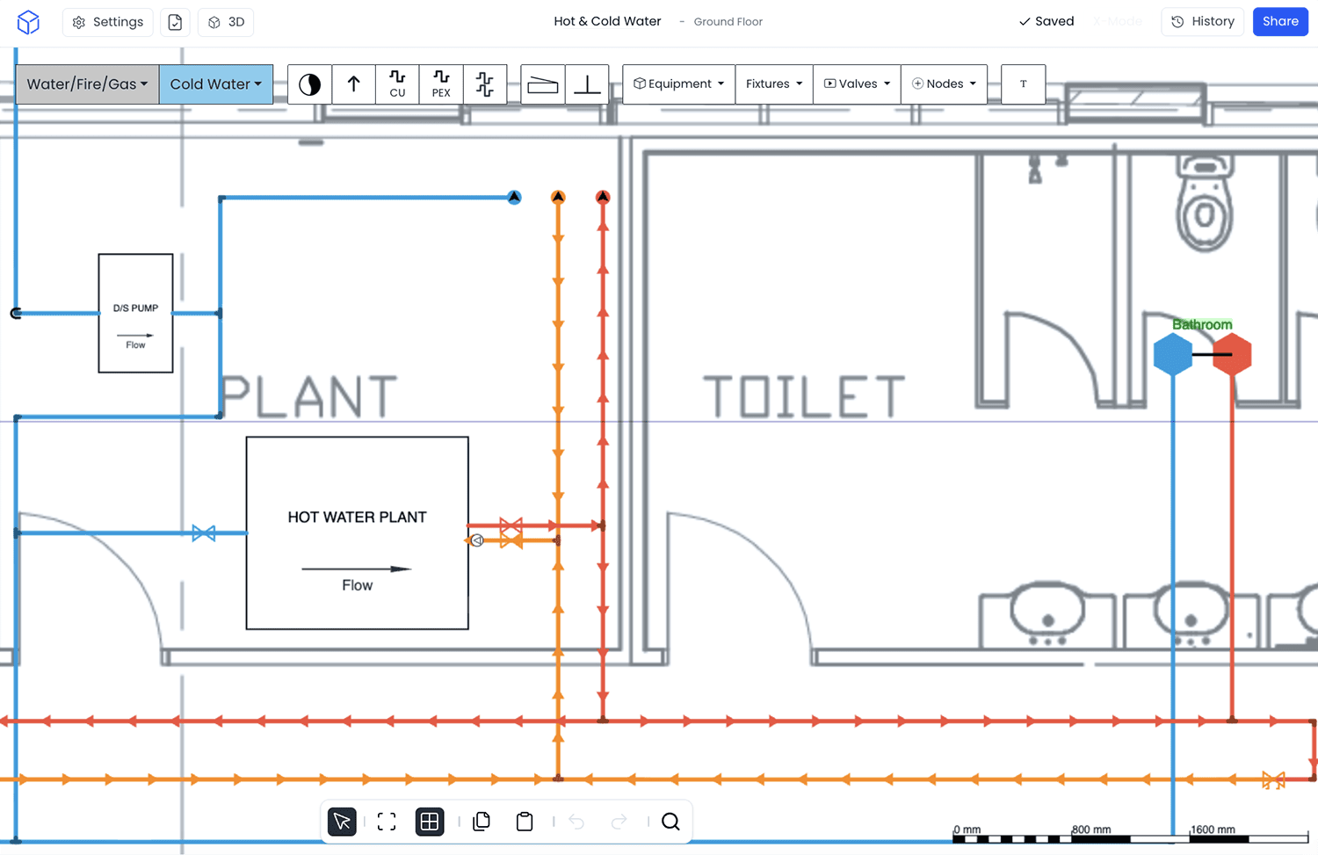Select the orange valve at right edge
Viewport: 1318px width, 855px height.
1273,779
